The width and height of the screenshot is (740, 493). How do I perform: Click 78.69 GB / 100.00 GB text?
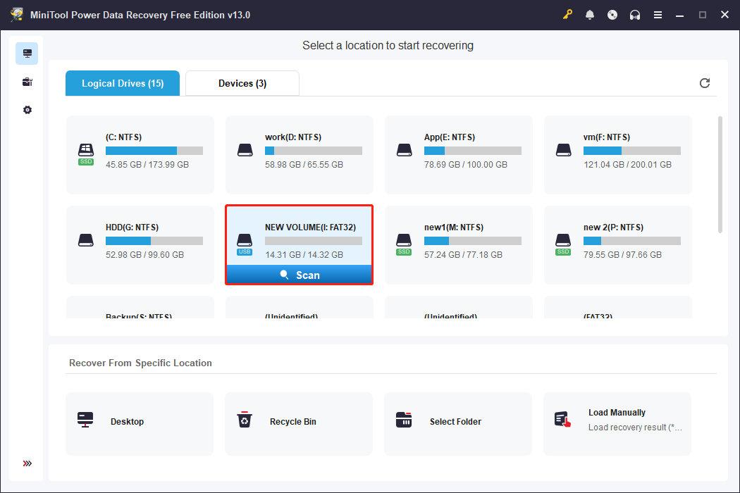coord(466,165)
